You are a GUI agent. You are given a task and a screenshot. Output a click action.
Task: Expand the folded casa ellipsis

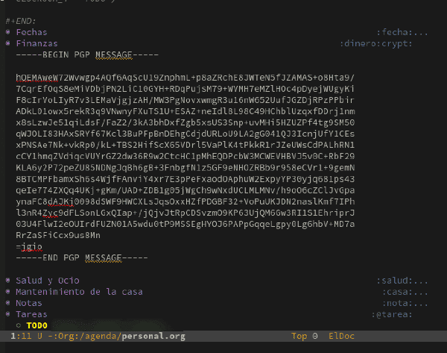coord(421,292)
